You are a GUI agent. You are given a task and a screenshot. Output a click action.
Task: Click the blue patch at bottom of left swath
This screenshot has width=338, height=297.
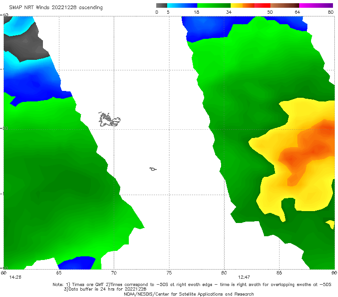(x=77, y=263)
